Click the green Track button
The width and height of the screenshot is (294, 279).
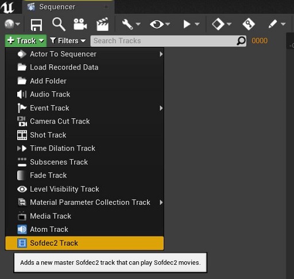[x=26, y=41]
